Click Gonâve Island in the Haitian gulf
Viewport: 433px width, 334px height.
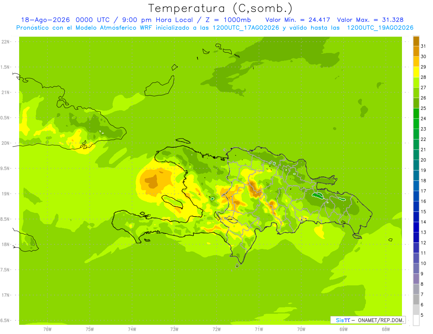(172, 201)
